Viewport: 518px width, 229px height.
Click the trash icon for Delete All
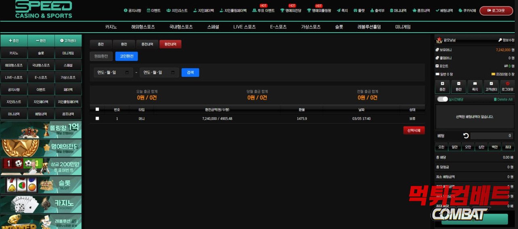coord(495,99)
